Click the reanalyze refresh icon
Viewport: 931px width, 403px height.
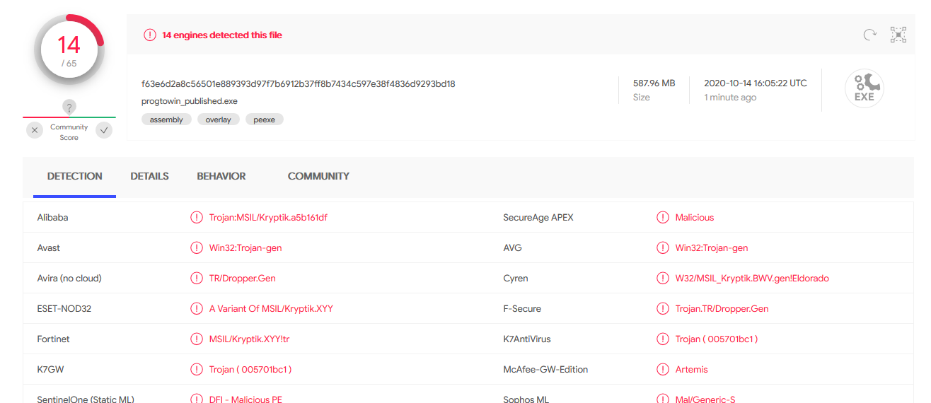pyautogui.click(x=869, y=34)
